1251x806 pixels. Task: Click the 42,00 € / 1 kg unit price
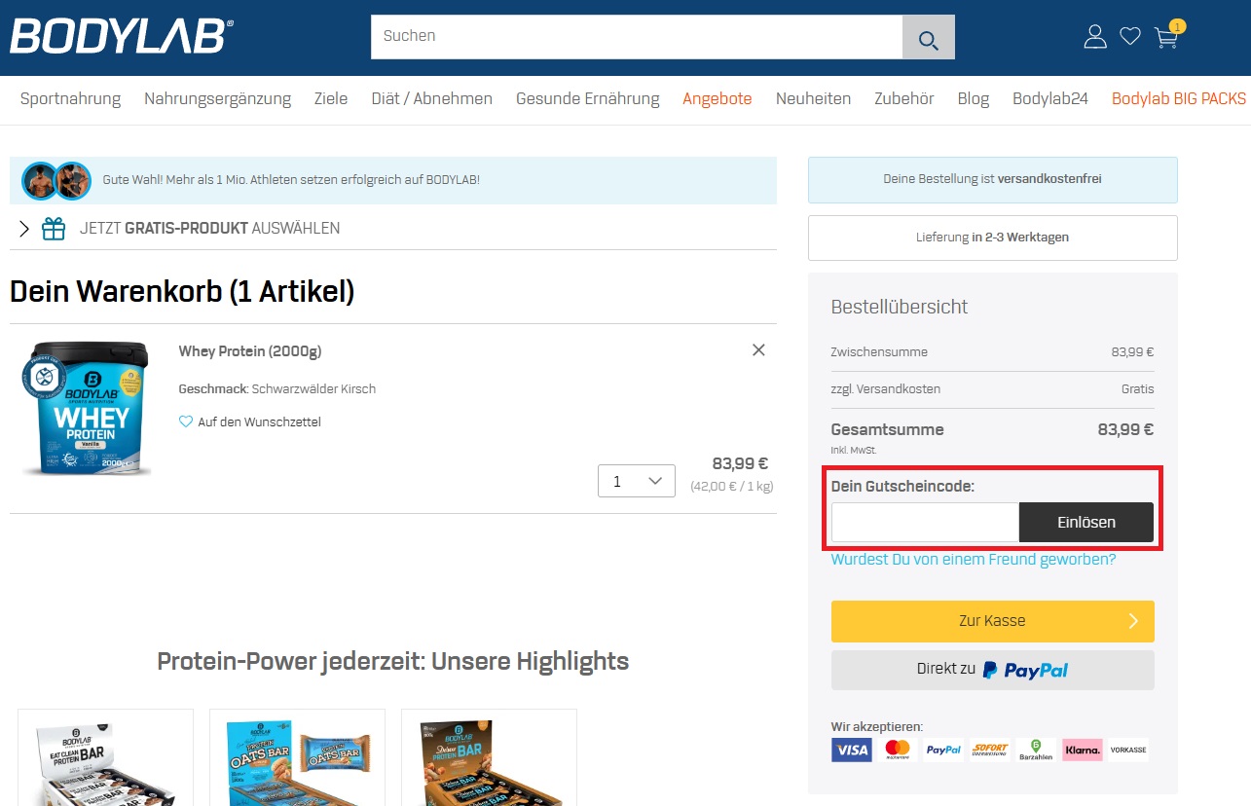(732, 485)
